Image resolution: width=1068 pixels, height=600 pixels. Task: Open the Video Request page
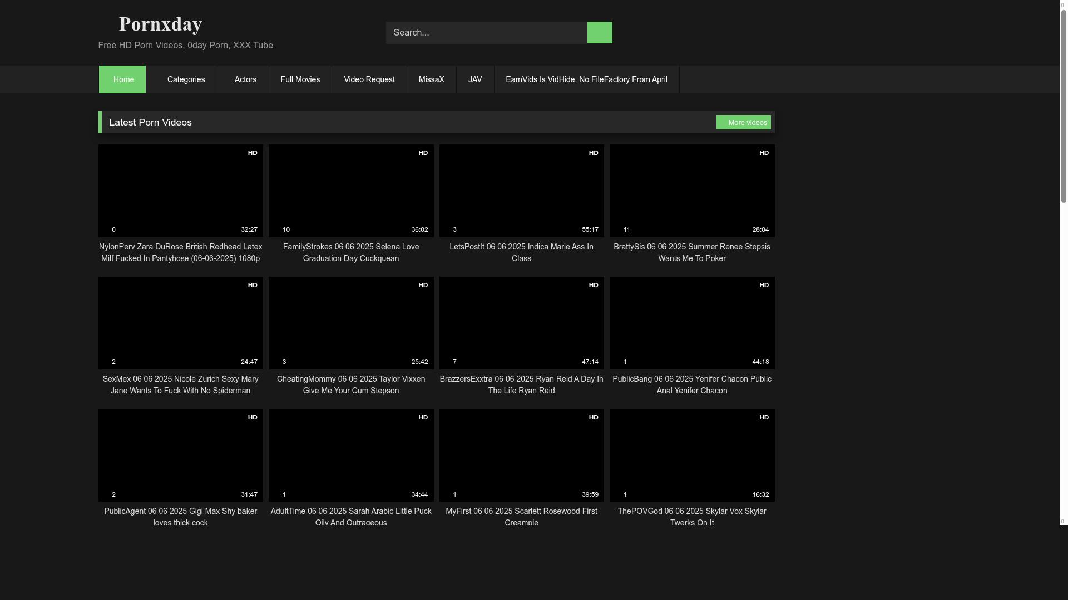(369, 79)
